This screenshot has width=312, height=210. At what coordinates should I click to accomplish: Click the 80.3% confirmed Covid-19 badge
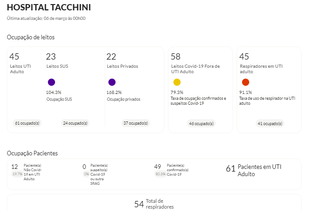pos(160,174)
